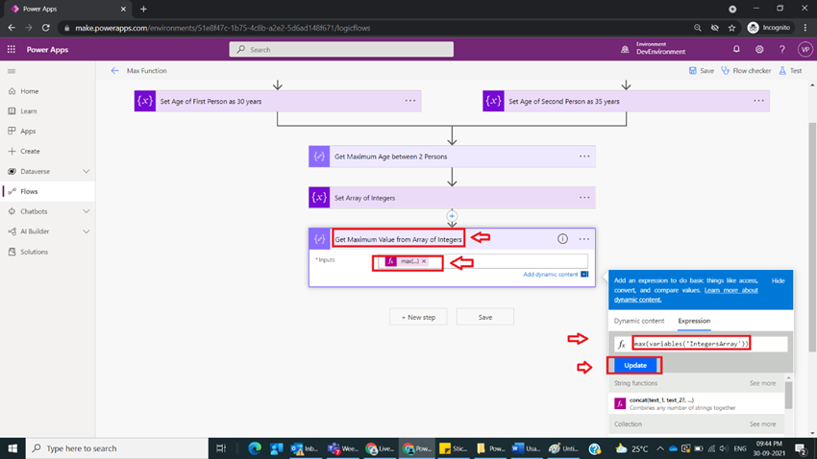Open more options for Set Age of First Person
The image size is (817, 459).
(x=410, y=101)
